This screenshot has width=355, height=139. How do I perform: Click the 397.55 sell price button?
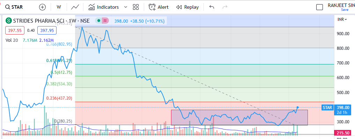(15, 30)
